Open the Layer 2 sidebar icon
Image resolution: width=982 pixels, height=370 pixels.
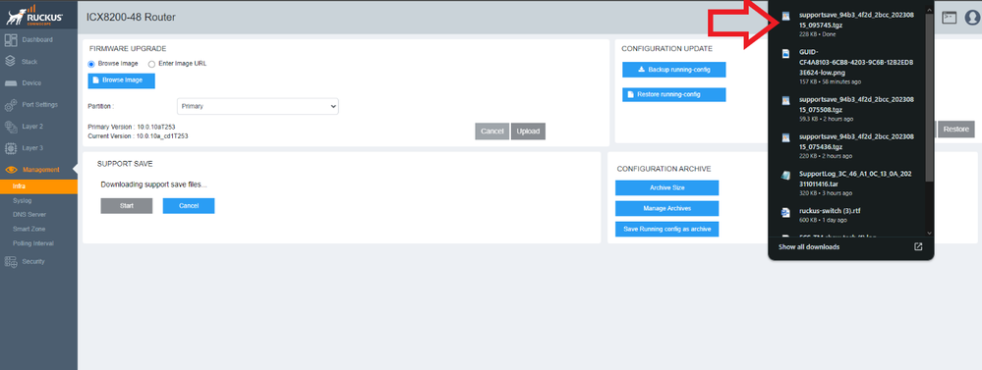pyautogui.click(x=11, y=127)
